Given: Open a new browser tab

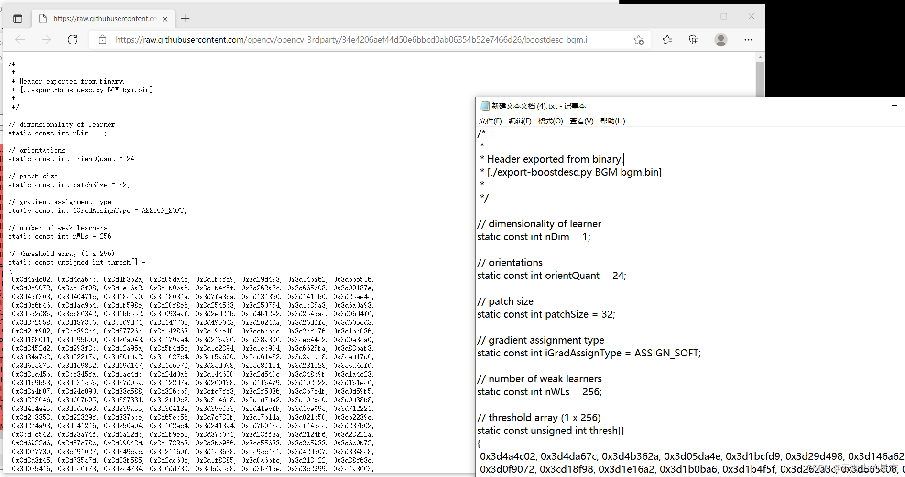Looking at the screenshot, I should tap(185, 18).
